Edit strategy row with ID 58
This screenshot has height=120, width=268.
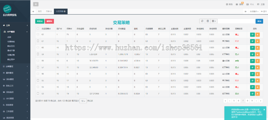pyautogui.click(x=252, y=61)
